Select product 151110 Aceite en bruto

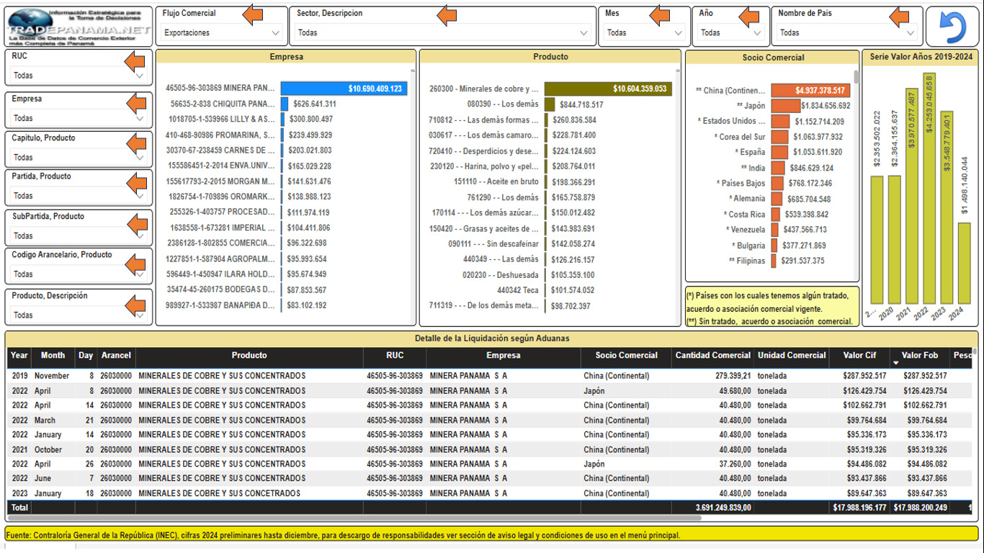tap(496, 182)
